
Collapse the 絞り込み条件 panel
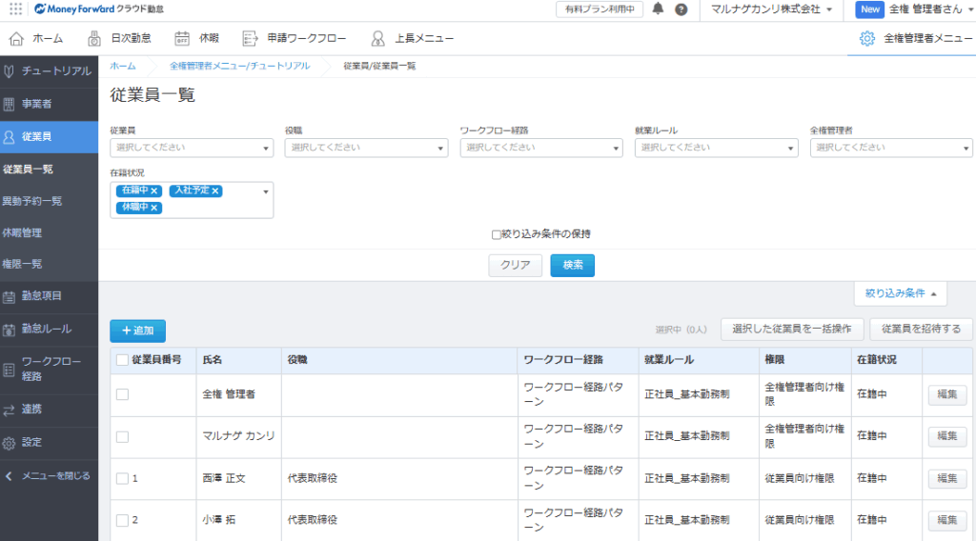click(x=900, y=293)
